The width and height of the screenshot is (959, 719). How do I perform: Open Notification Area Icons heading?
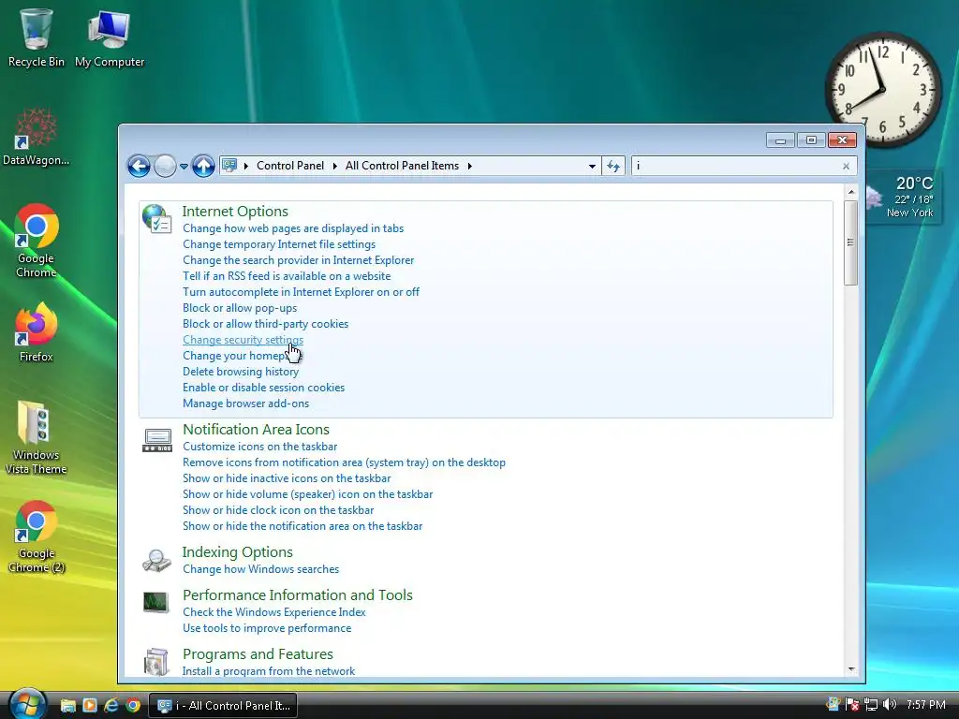(x=256, y=430)
